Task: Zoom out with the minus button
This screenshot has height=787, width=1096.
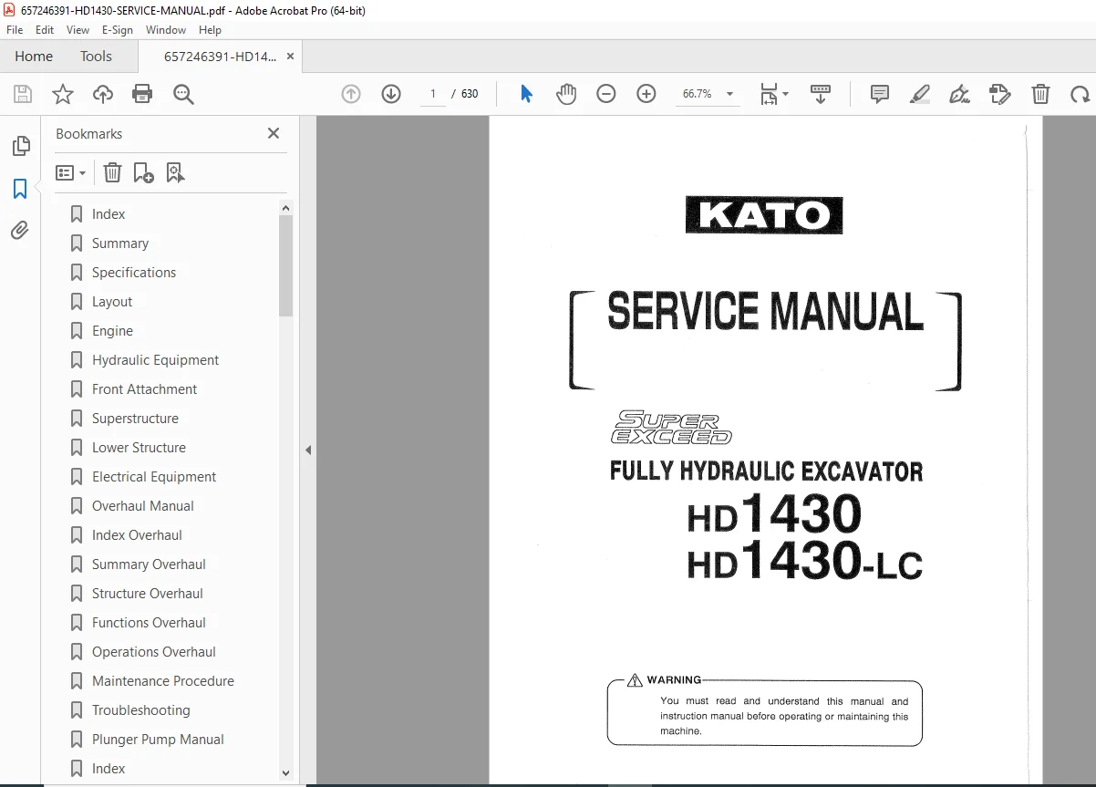Action: [x=606, y=94]
